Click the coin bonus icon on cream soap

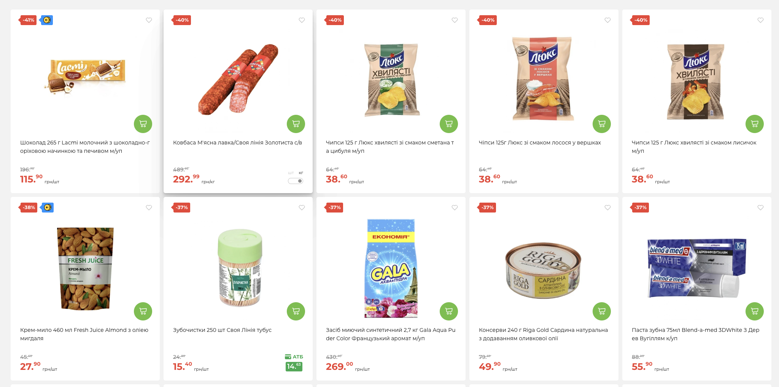pyautogui.click(x=48, y=208)
